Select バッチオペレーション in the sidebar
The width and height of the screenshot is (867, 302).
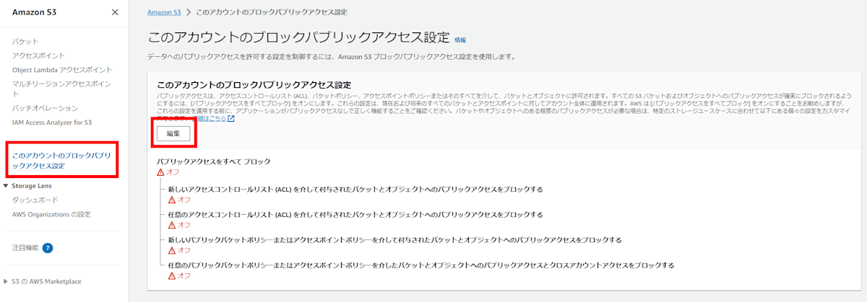click(45, 108)
